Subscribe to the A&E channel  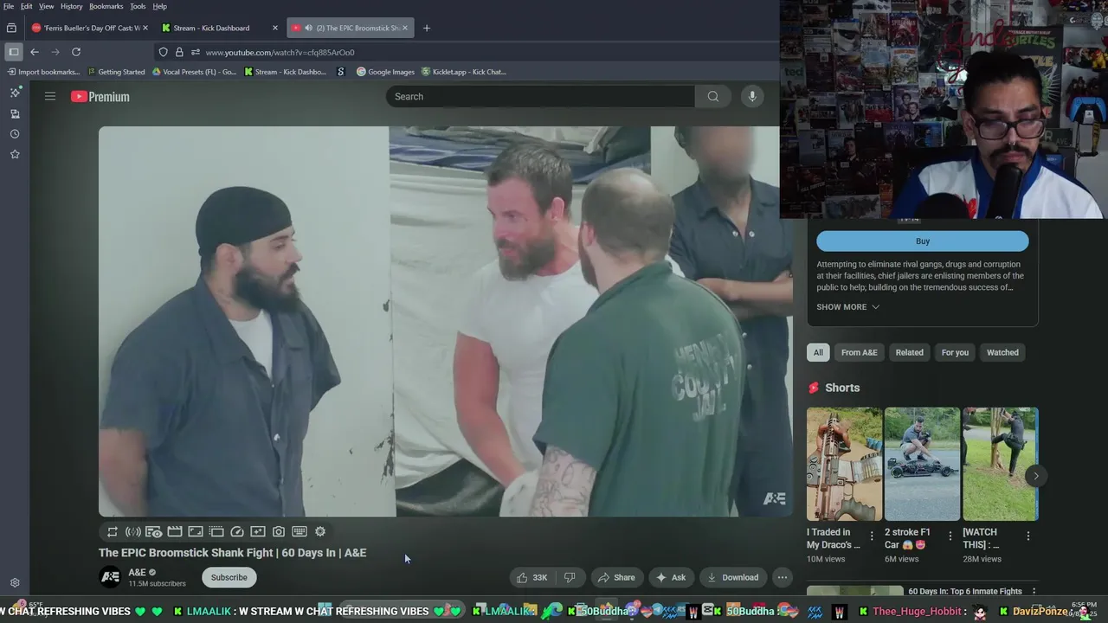[x=229, y=577]
